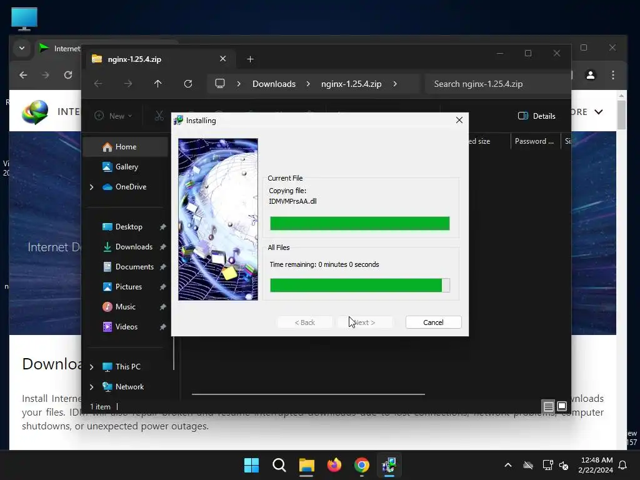
Task: Click the installer globe artwork image
Action: click(x=218, y=219)
